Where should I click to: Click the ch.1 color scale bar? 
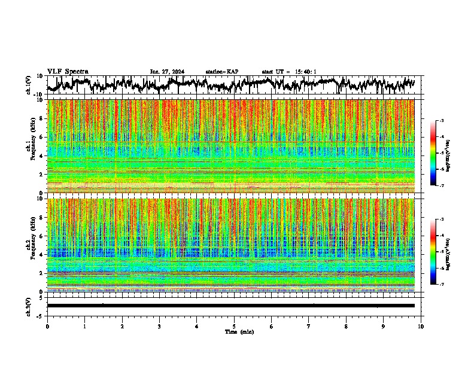click(433, 153)
